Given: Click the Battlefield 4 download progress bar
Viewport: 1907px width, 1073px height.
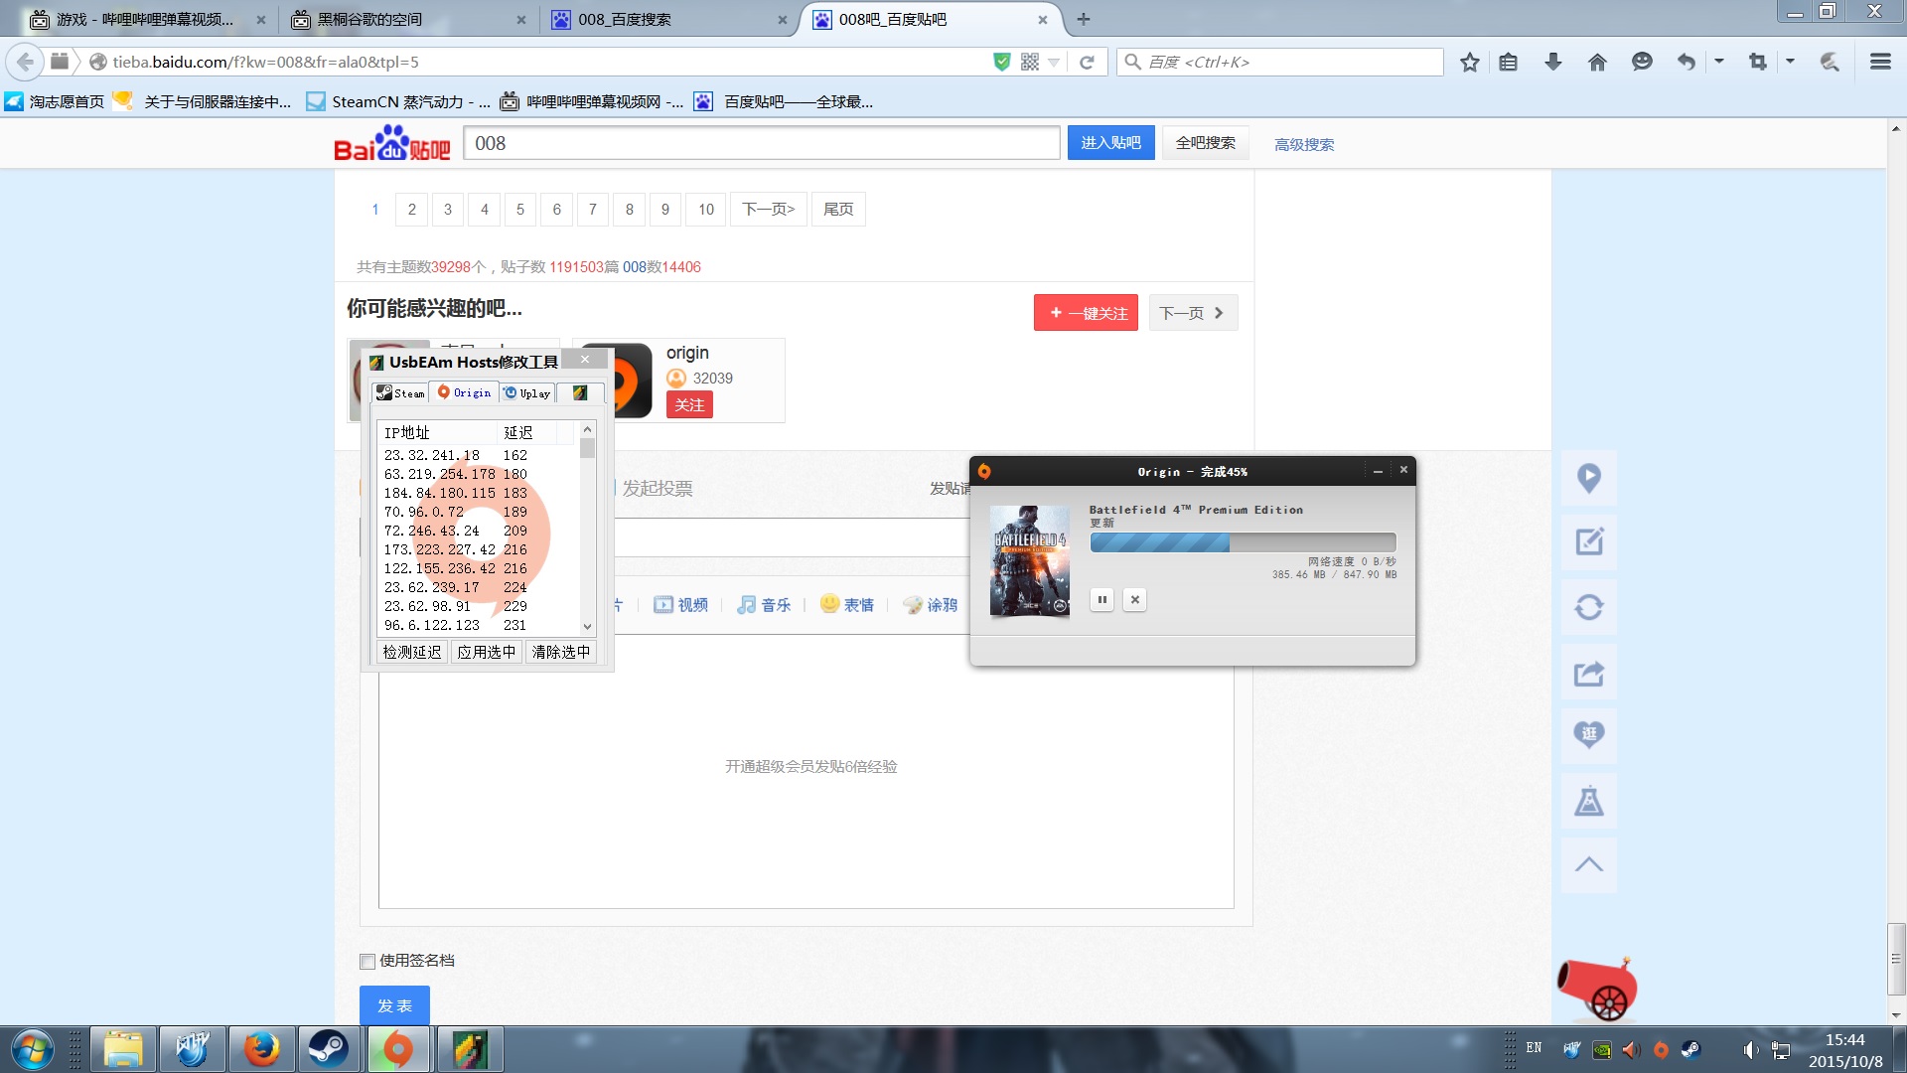Looking at the screenshot, I should pyautogui.click(x=1243, y=542).
